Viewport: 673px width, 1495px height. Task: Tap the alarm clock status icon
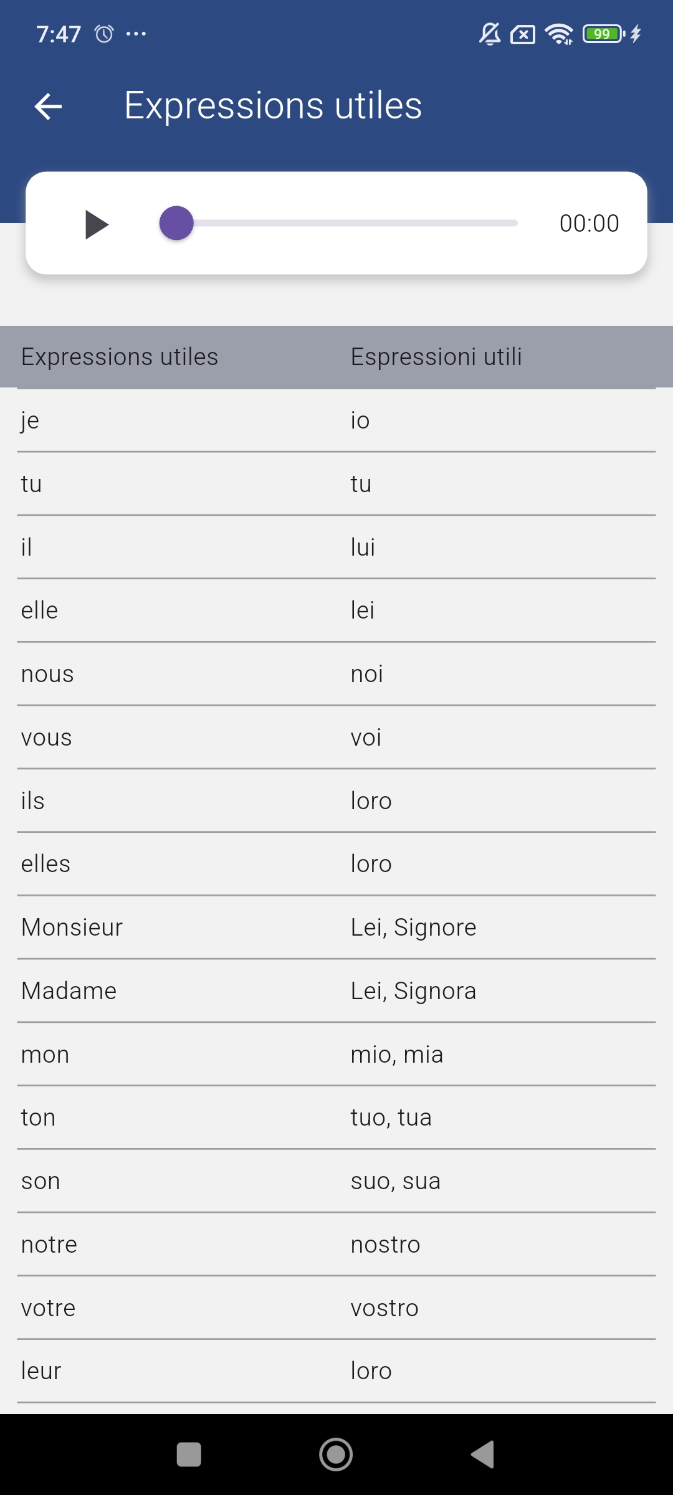pos(104,34)
